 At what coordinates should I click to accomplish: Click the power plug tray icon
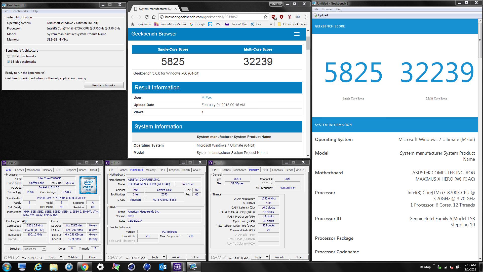point(458,267)
